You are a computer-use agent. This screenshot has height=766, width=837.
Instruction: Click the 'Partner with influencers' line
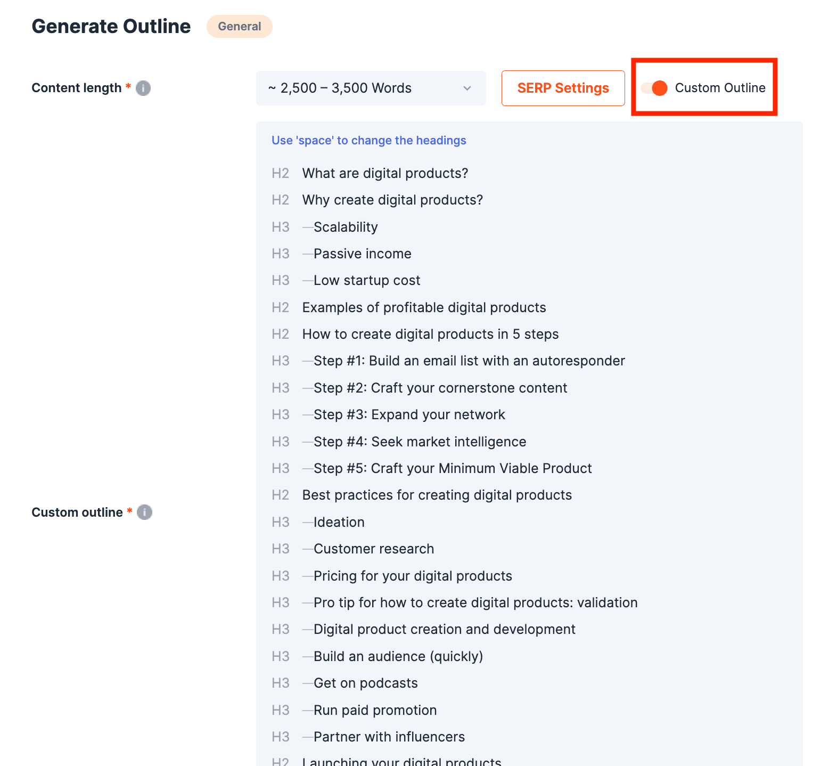pyautogui.click(x=389, y=737)
